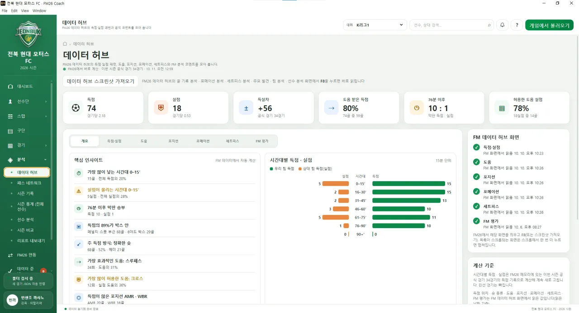Switch to the FM 평가 tab

tap(262, 141)
